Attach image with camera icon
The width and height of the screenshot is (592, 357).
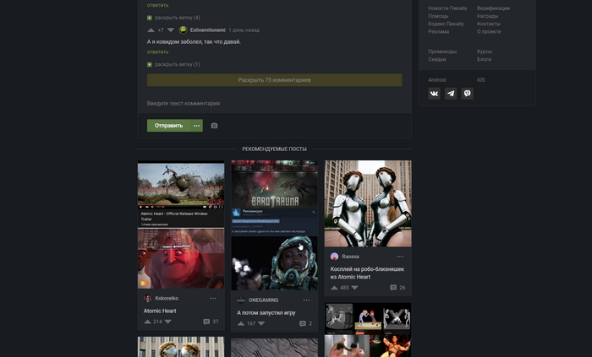(214, 126)
